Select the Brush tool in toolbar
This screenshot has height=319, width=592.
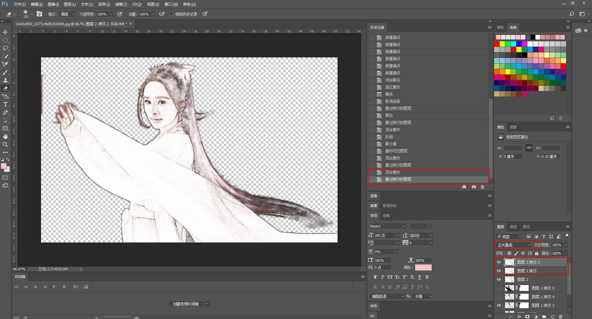[x=5, y=72]
